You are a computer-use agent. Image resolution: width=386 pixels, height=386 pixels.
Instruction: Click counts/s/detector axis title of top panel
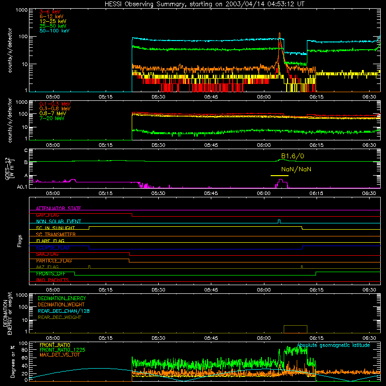click(x=10, y=50)
